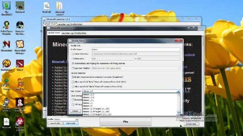The height and width of the screenshot is (136, 243).
Task: Select release 1.1 from version list
Action: pos(130,103)
